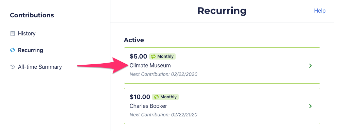This screenshot has height=131, width=357.
Task: Click the Recurring arrows sidebar icon
Action: (13, 50)
